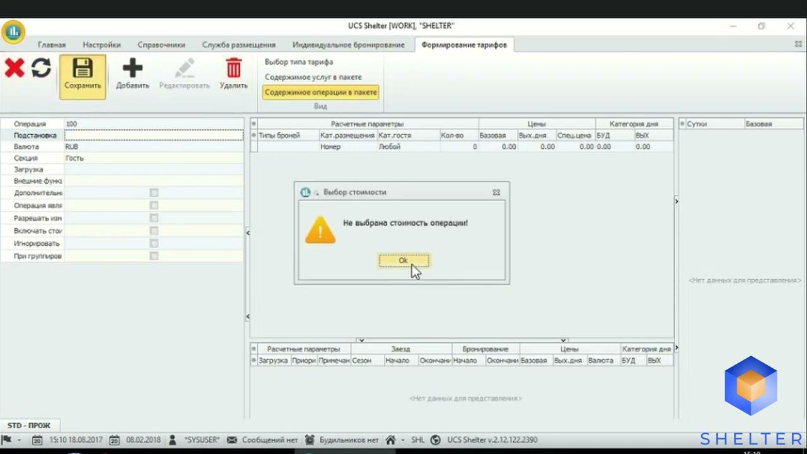Open the Служба размещения tab
Viewport: 807px width, 454px height.
(239, 45)
